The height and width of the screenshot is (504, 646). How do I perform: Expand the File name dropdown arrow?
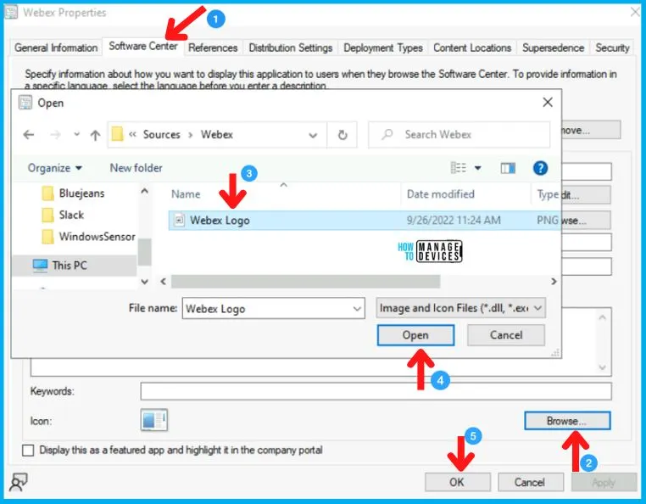coord(357,309)
